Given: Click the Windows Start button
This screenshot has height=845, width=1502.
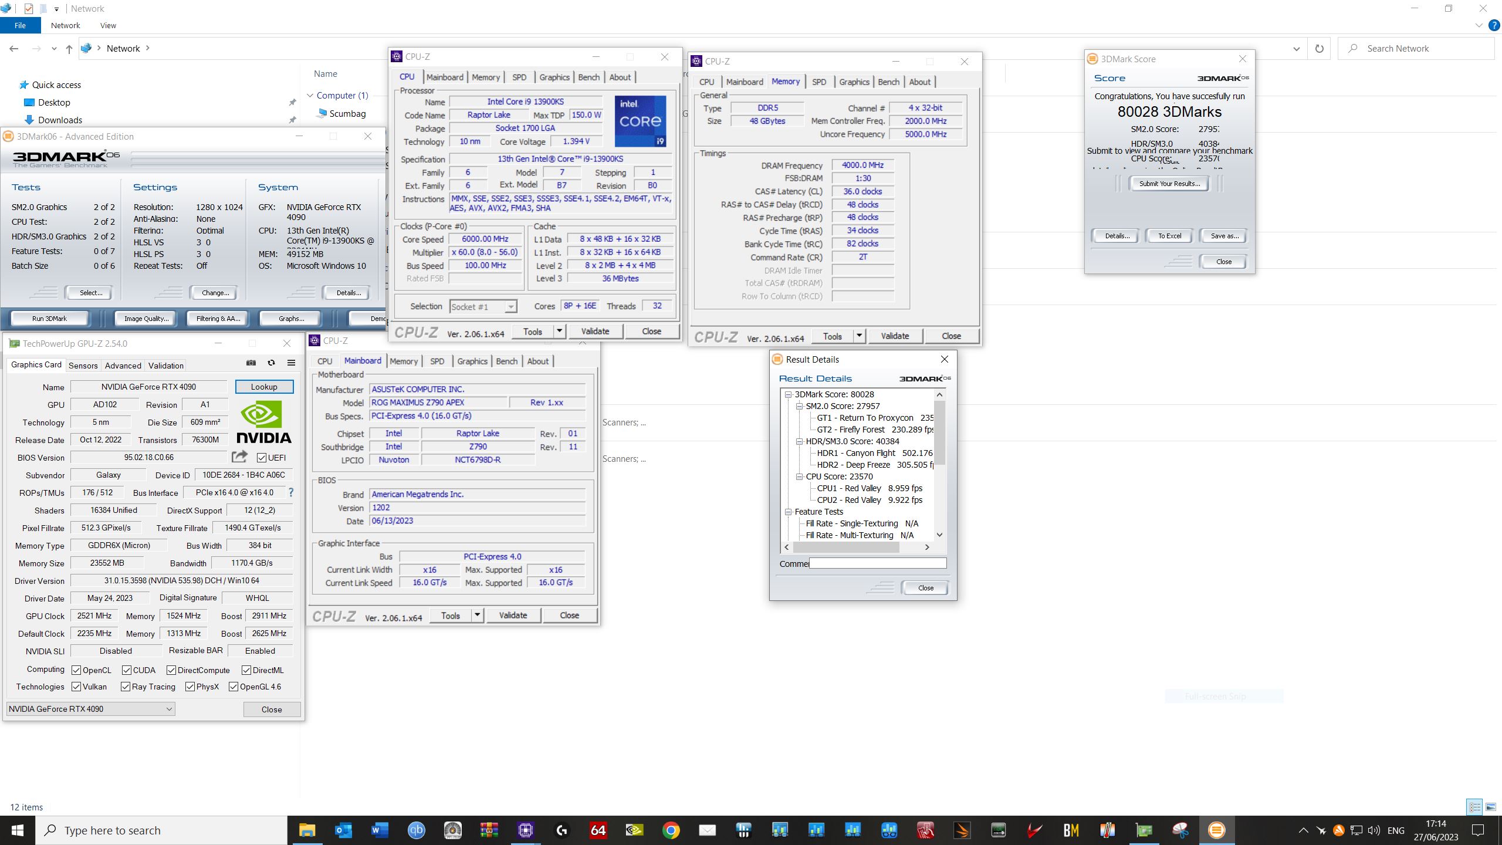Looking at the screenshot, I should click(x=18, y=830).
